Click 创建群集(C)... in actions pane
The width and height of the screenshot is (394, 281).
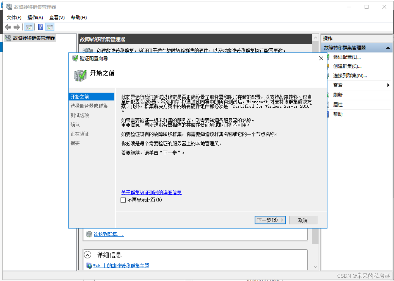[347, 66]
